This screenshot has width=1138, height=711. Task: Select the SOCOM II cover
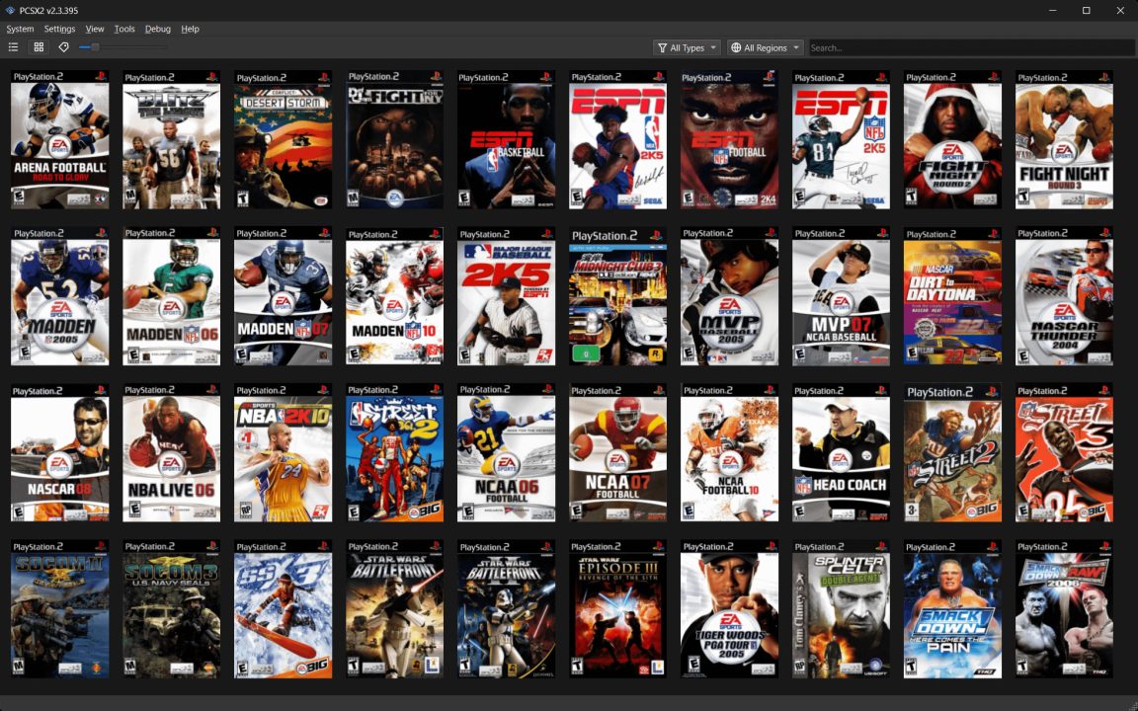pyautogui.click(x=60, y=609)
